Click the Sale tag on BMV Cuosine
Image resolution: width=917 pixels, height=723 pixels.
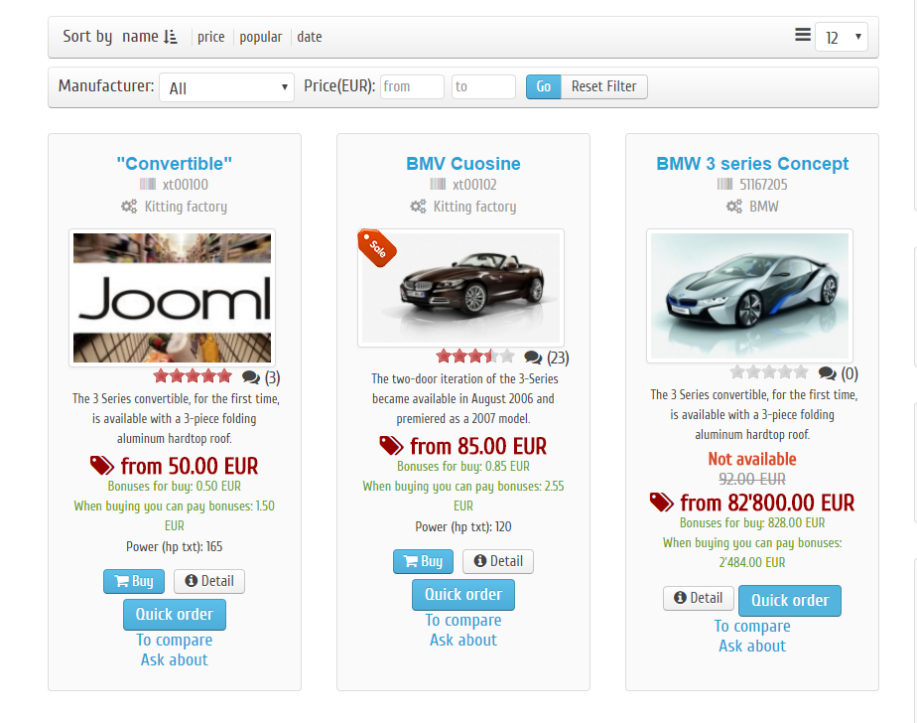coord(376,247)
